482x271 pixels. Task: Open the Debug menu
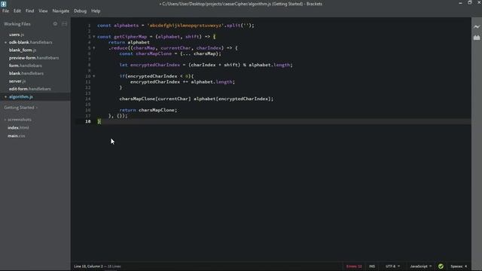81,11
